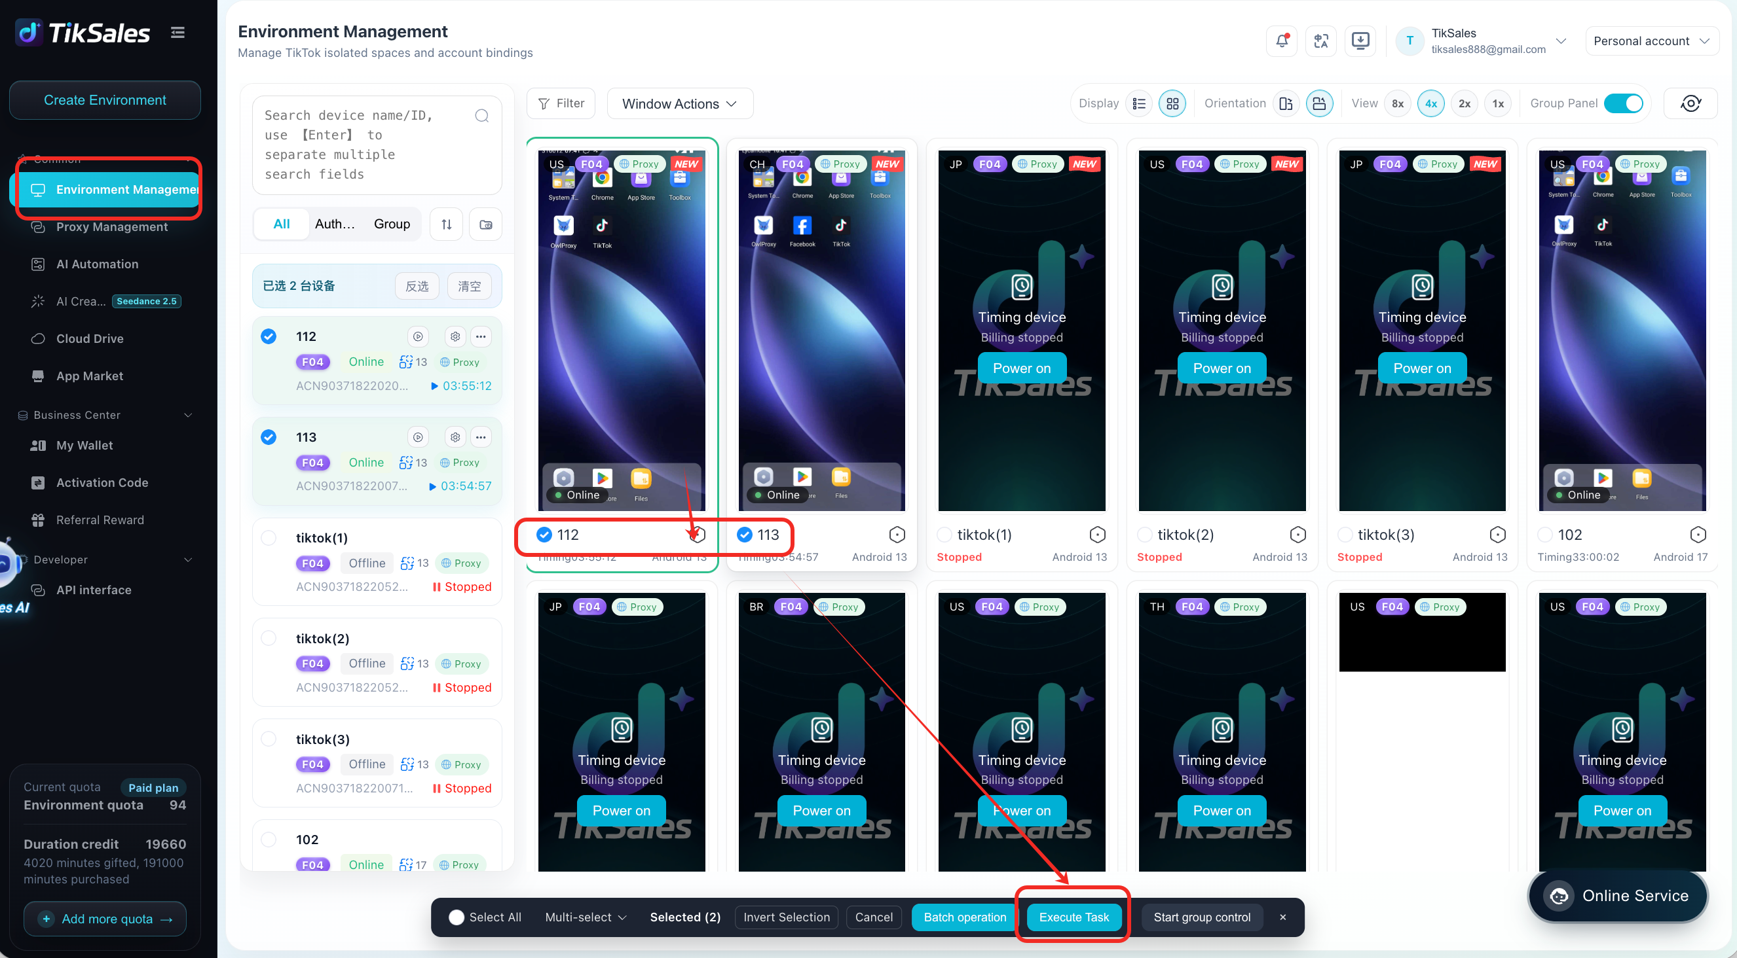The image size is (1737, 958).
Task: Click the sort order arrows icon
Action: coord(447,224)
